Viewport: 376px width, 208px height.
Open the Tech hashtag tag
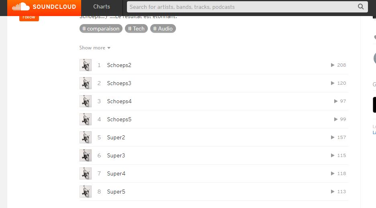tap(136, 29)
